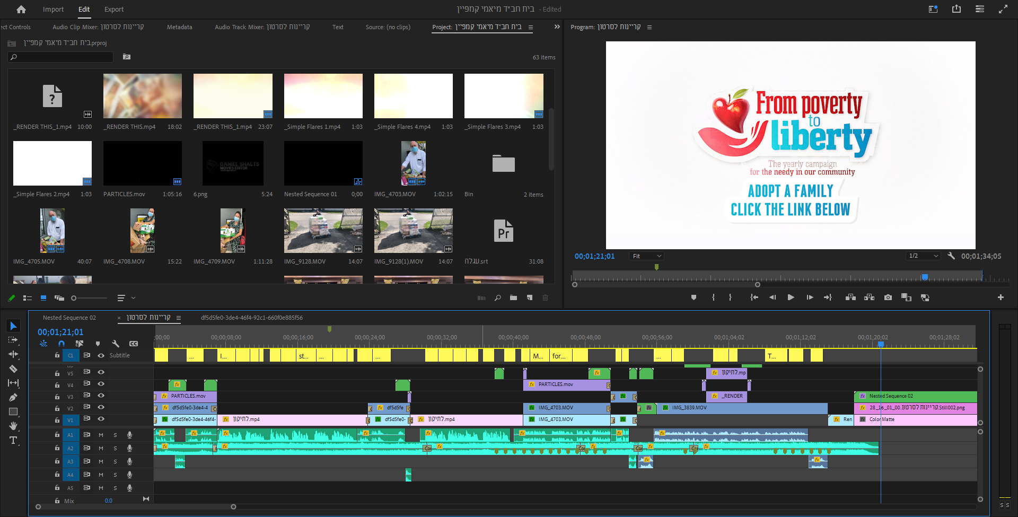This screenshot has height=517, width=1018.
Task: Open Program monitor wrench settings
Action: (951, 256)
